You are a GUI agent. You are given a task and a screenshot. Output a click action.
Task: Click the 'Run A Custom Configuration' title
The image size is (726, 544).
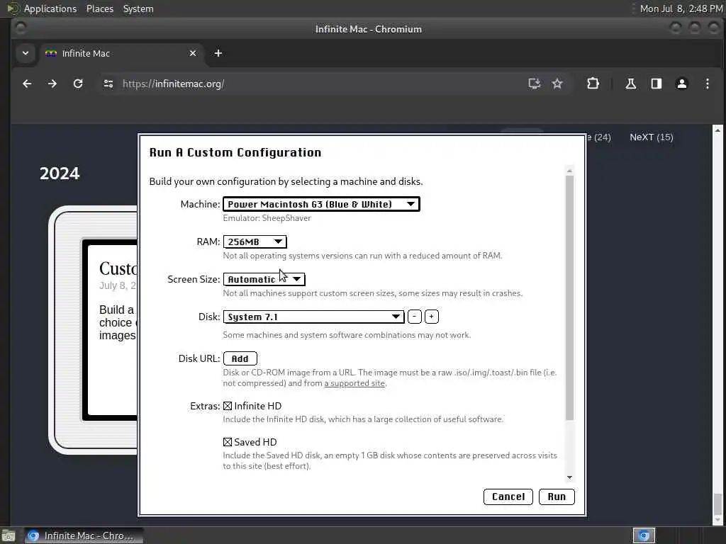235,152
